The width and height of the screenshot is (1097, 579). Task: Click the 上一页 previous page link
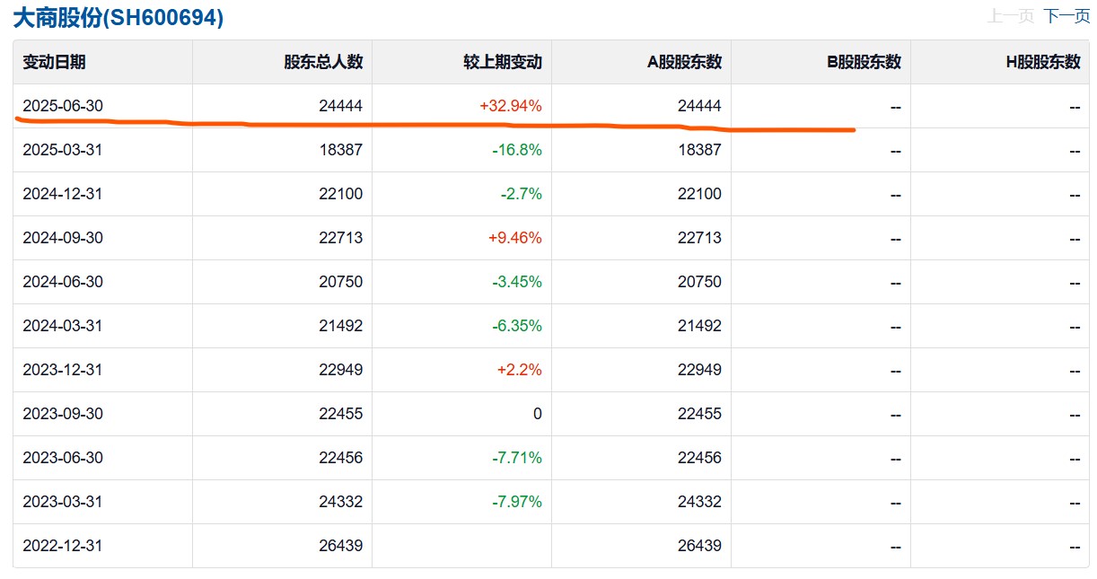[1011, 16]
